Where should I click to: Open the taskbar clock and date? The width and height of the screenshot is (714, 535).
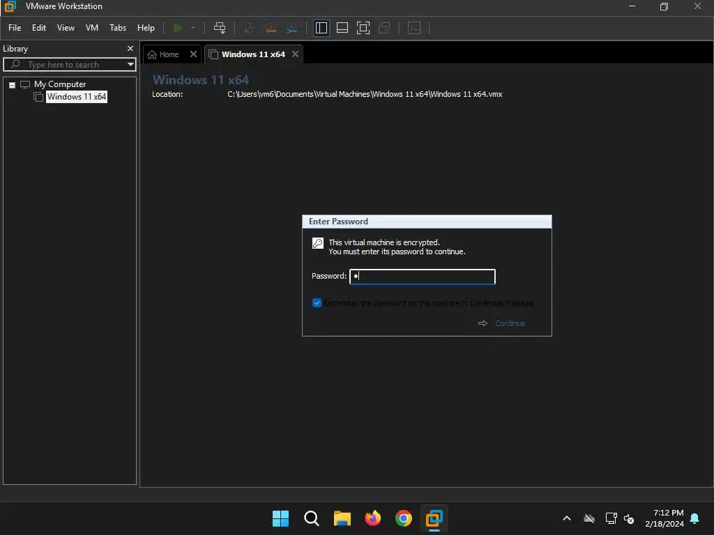(x=664, y=518)
